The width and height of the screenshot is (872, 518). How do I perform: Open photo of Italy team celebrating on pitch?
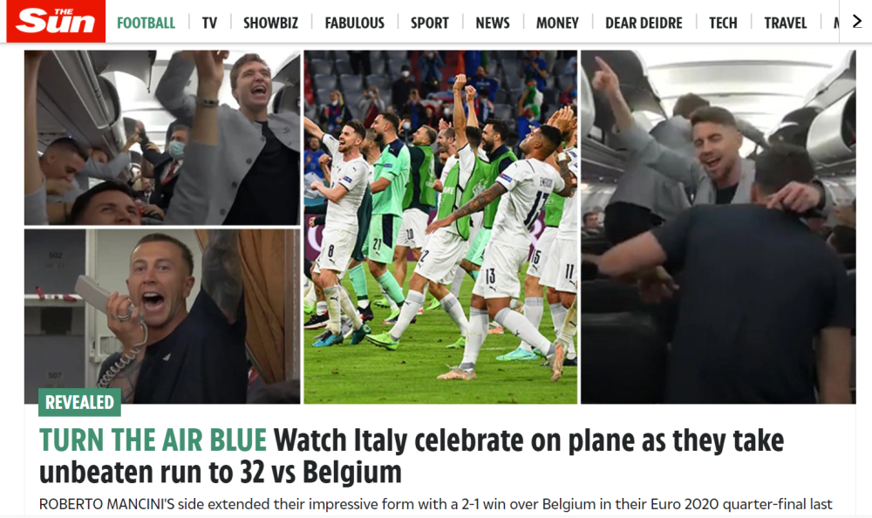(x=440, y=227)
